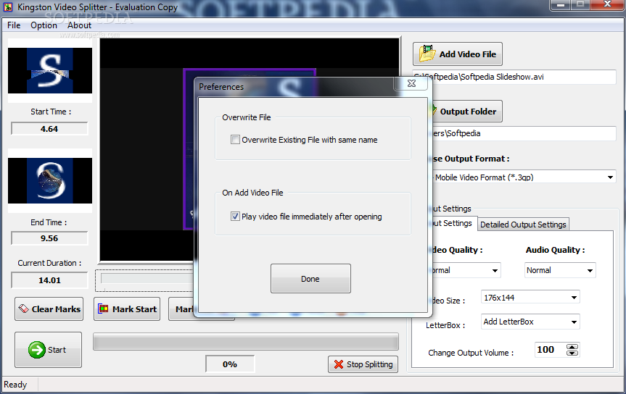Image resolution: width=626 pixels, height=394 pixels.
Task: Click the splitting progress bar
Action: click(246, 342)
